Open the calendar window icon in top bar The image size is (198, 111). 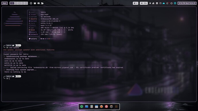35,3
